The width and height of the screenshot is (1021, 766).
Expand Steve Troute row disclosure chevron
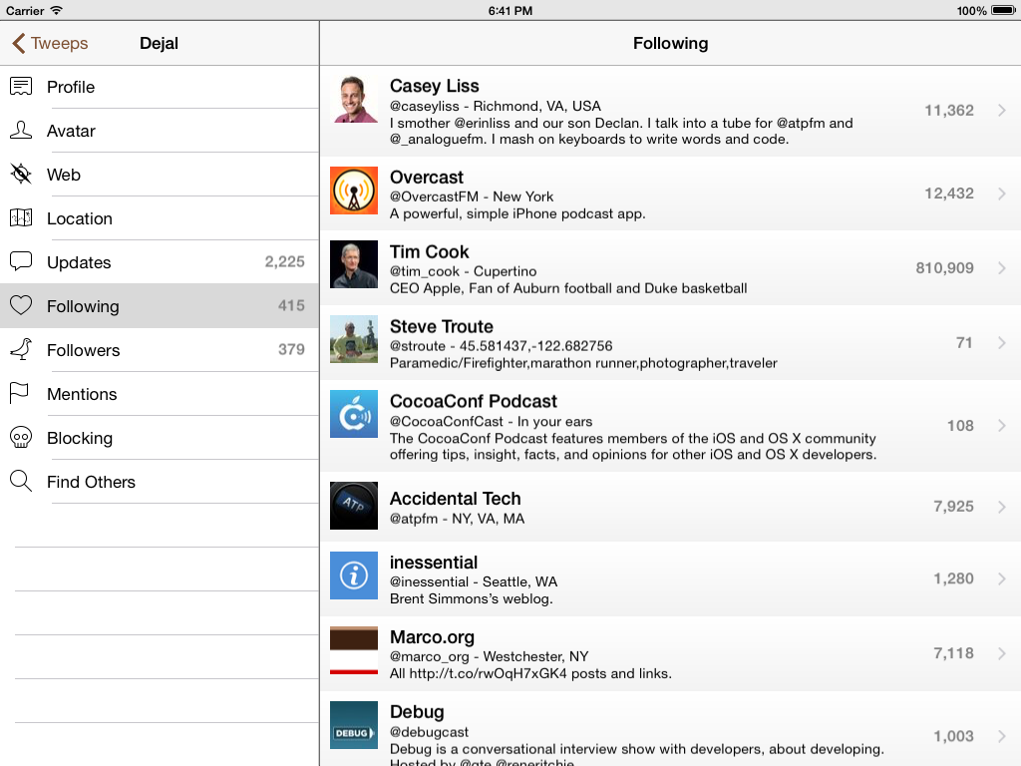1002,343
